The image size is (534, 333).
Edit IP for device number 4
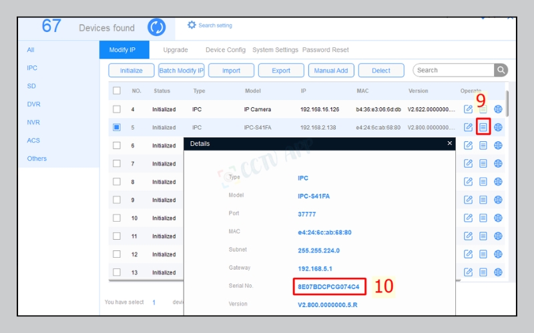point(468,109)
